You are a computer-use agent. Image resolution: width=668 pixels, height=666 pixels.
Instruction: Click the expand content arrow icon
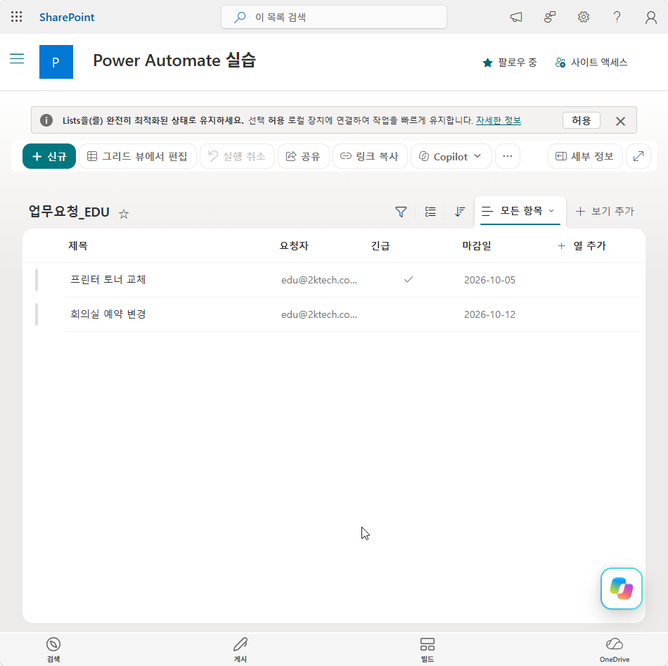[638, 156]
